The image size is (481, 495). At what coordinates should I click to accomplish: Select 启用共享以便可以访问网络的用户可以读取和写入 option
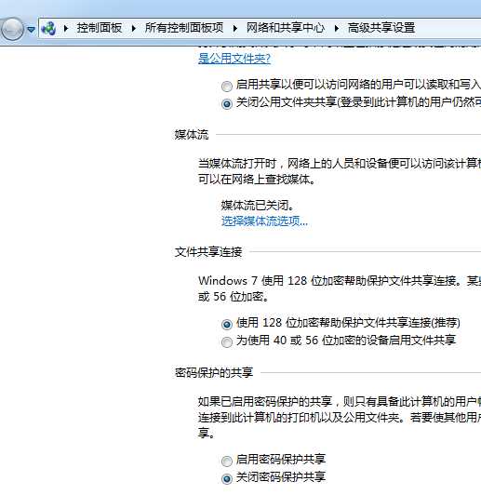coord(227,87)
